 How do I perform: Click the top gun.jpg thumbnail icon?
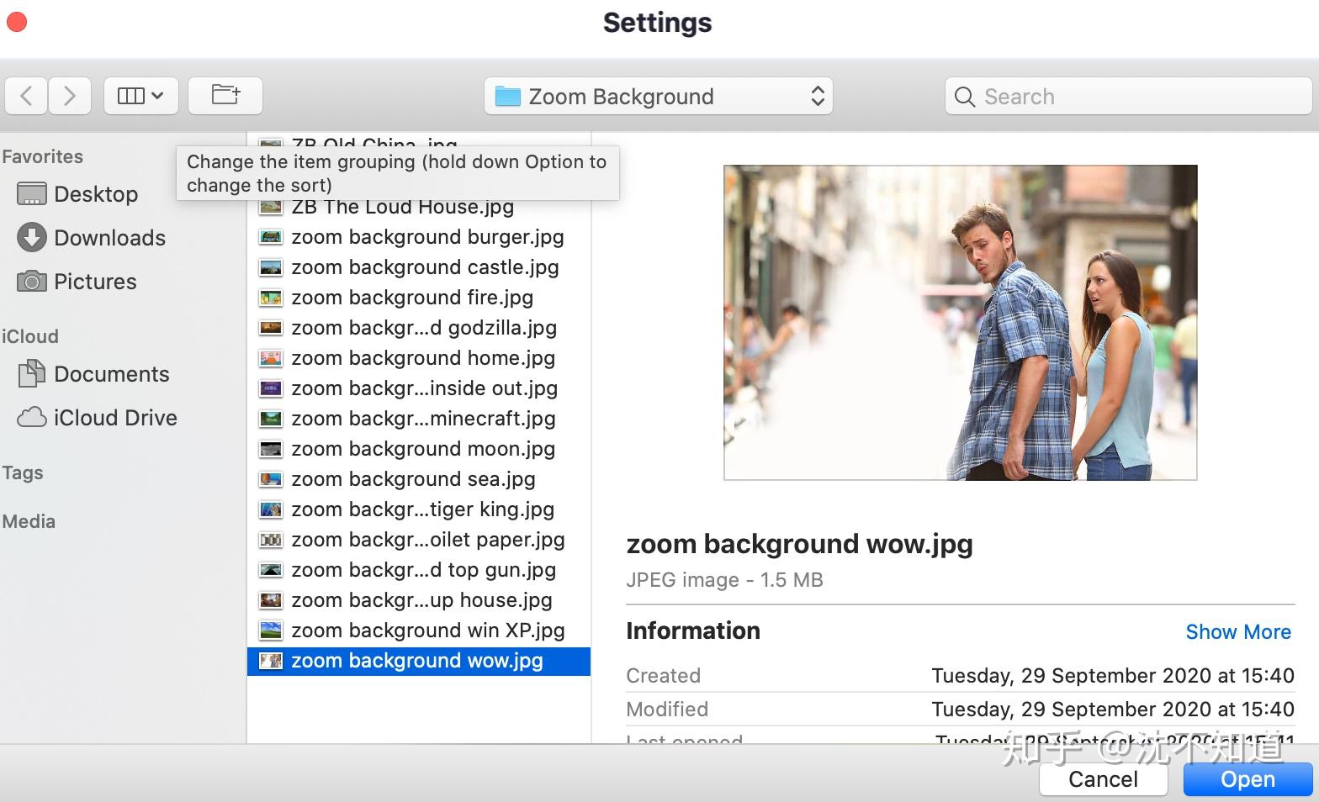(271, 570)
